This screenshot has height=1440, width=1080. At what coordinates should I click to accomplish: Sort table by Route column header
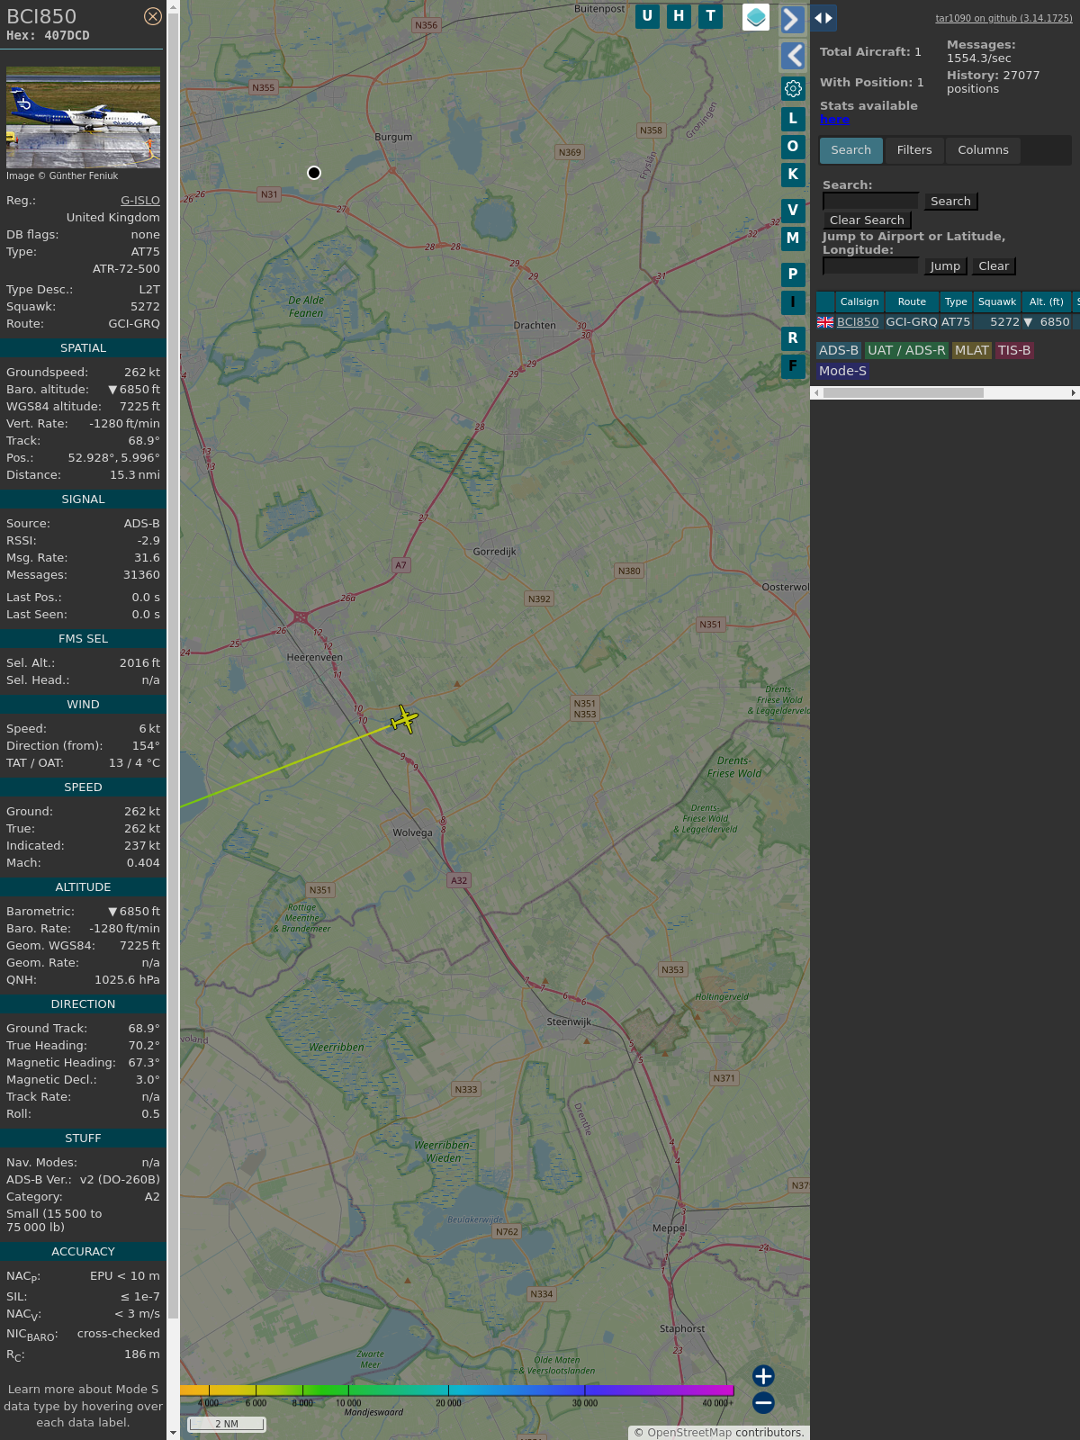(912, 302)
